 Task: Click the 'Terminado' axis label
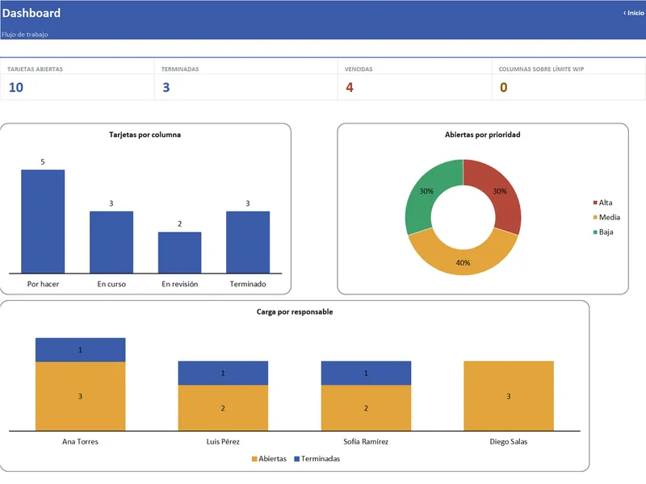point(248,284)
